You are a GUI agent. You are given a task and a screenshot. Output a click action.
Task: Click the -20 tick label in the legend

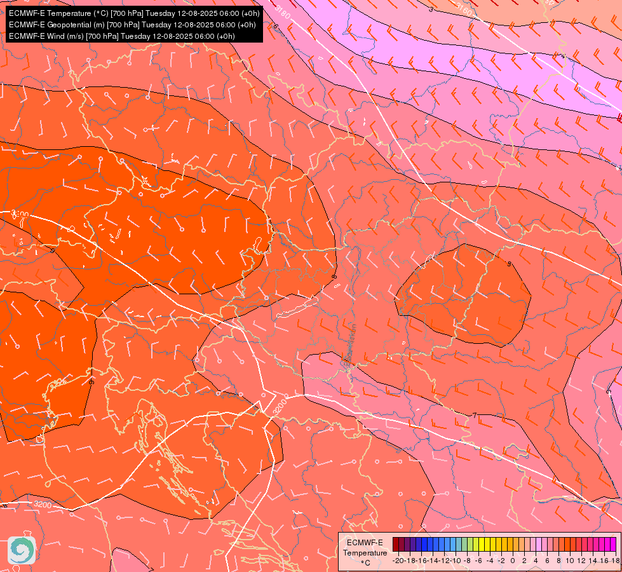coord(398,561)
